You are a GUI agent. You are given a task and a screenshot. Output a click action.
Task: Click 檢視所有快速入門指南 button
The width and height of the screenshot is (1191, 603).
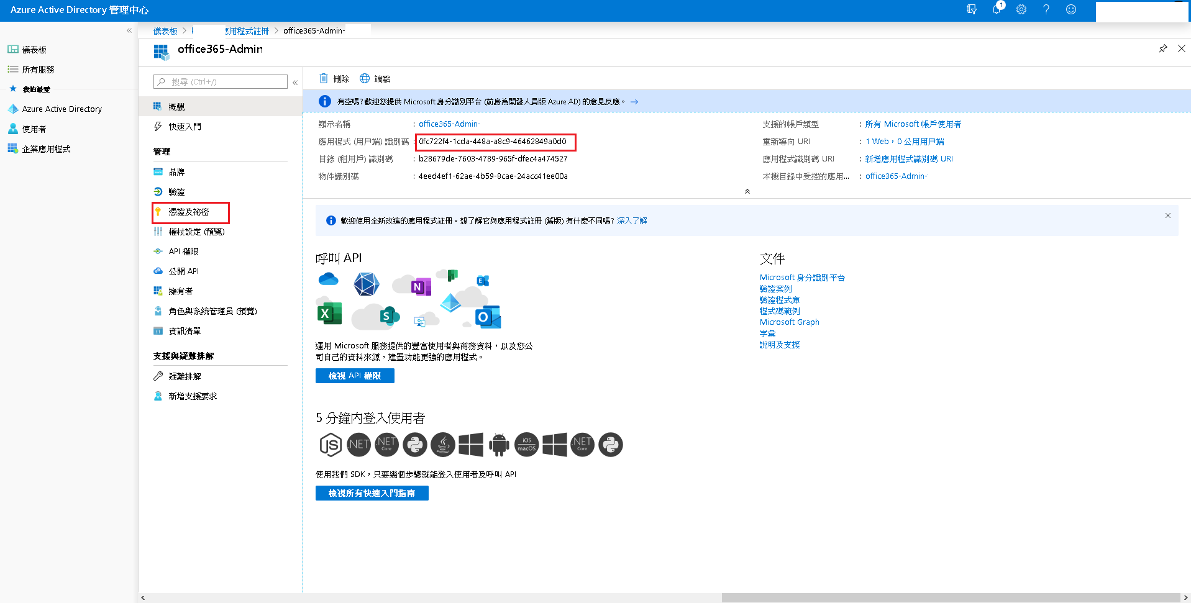pyautogui.click(x=372, y=493)
